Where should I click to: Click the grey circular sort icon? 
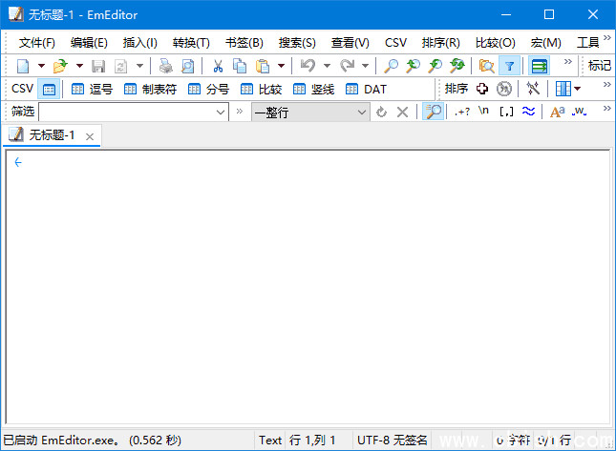coord(504,89)
